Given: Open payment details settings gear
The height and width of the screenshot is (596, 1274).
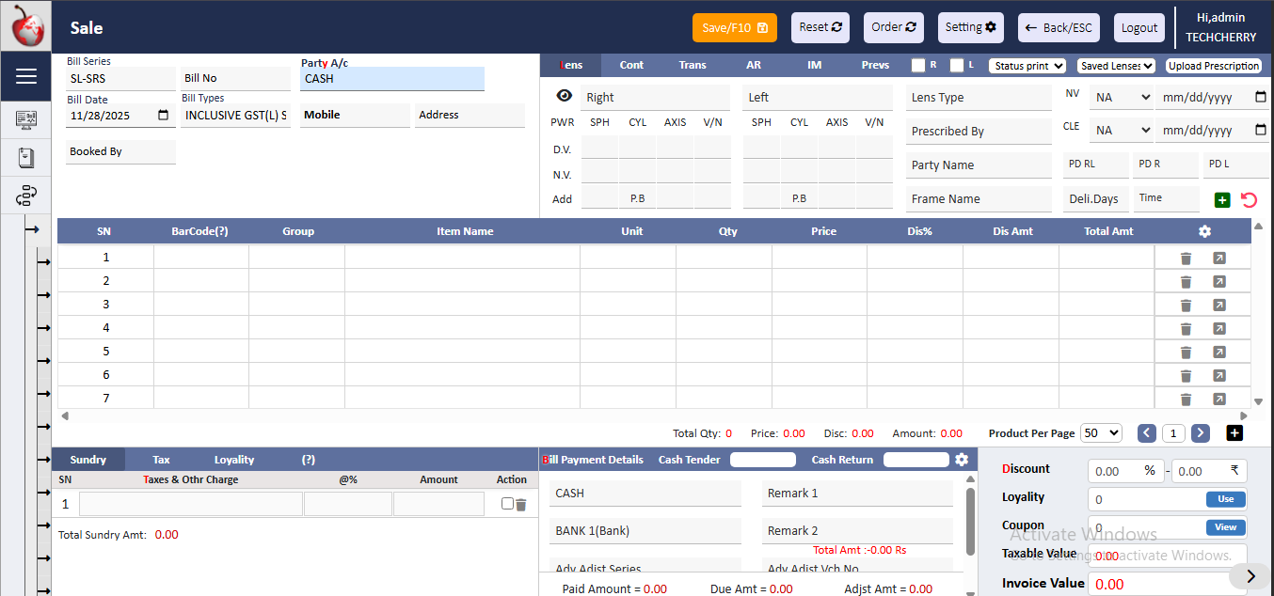Looking at the screenshot, I should coord(962,460).
